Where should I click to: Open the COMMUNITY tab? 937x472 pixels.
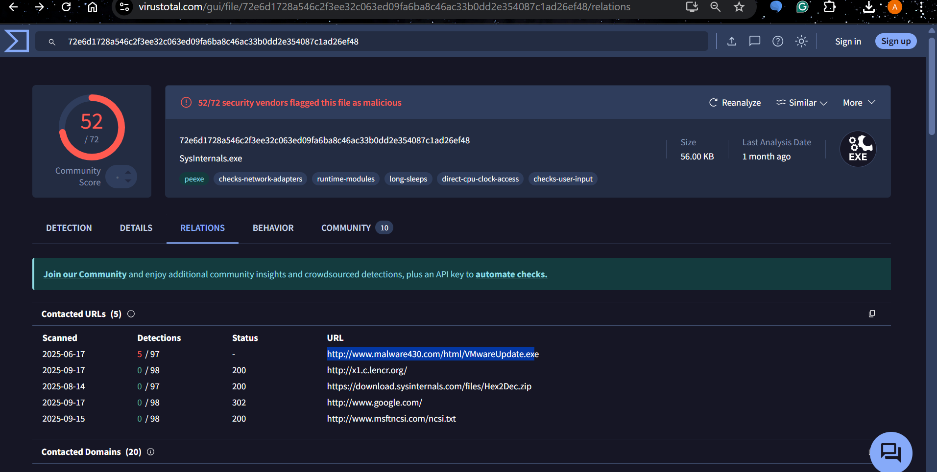tap(357, 228)
